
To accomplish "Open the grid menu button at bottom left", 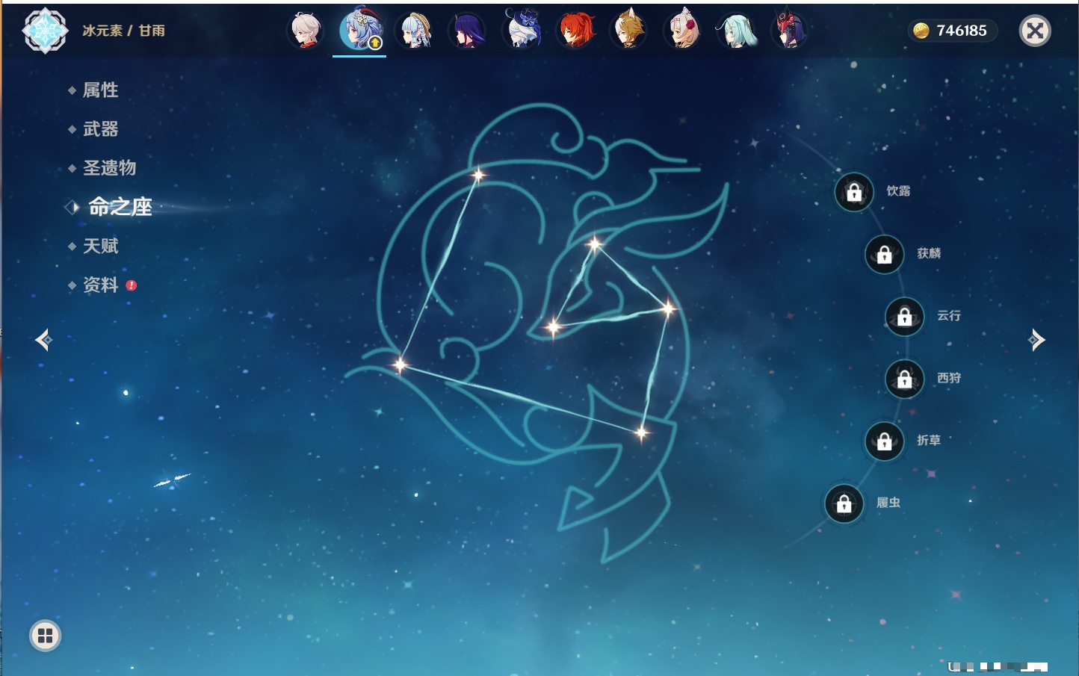I will [x=45, y=636].
